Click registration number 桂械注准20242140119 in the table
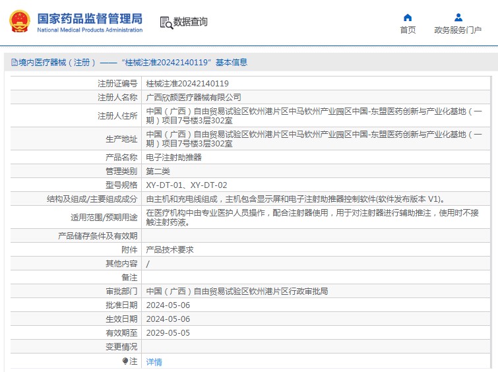 click(x=187, y=84)
